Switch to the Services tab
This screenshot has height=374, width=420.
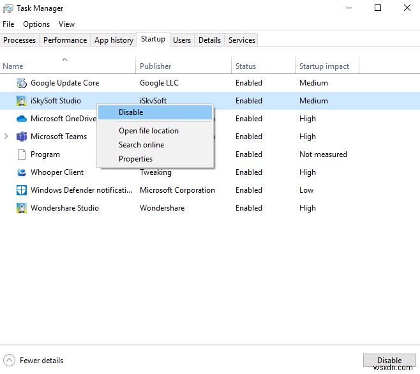(x=242, y=40)
